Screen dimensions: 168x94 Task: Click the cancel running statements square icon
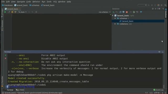pos(36,12)
